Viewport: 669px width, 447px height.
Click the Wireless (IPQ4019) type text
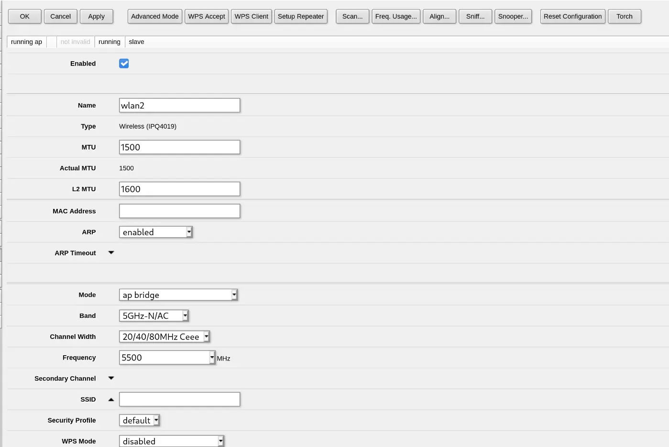point(148,126)
